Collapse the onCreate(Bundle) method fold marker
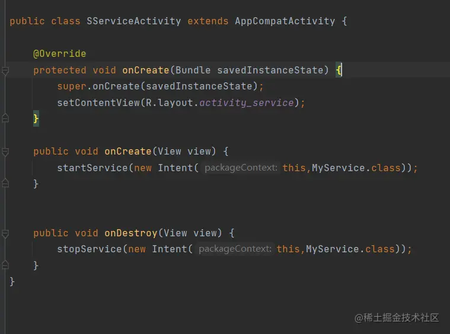 [x=5, y=70]
